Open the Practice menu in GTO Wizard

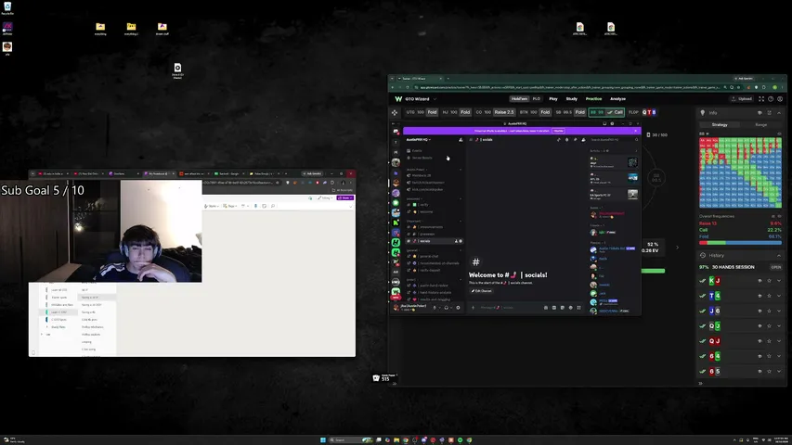(593, 99)
